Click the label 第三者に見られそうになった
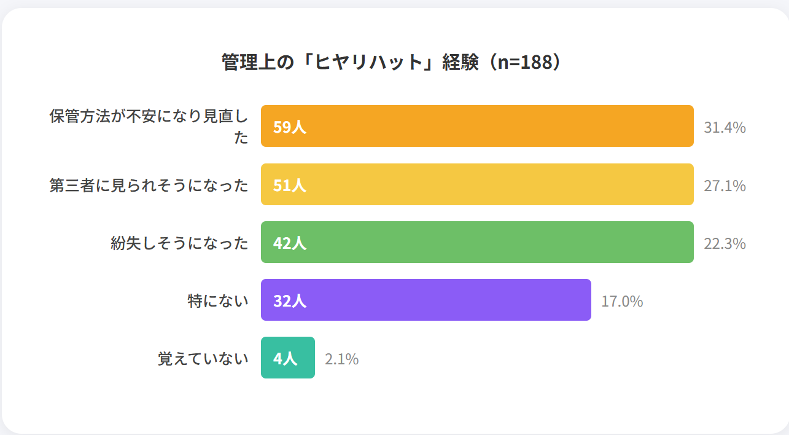The width and height of the screenshot is (789, 435). [149, 185]
